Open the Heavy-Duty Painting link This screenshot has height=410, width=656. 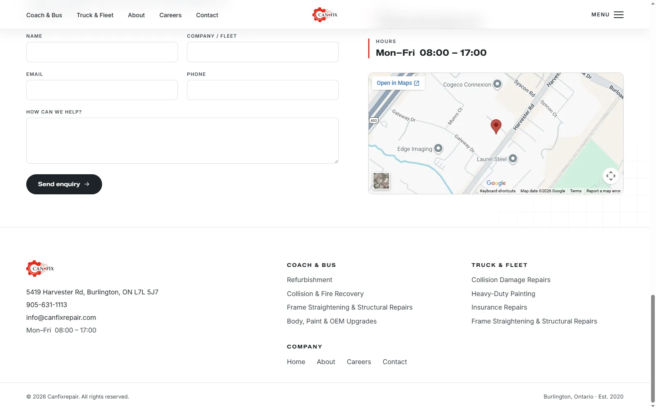coord(503,294)
